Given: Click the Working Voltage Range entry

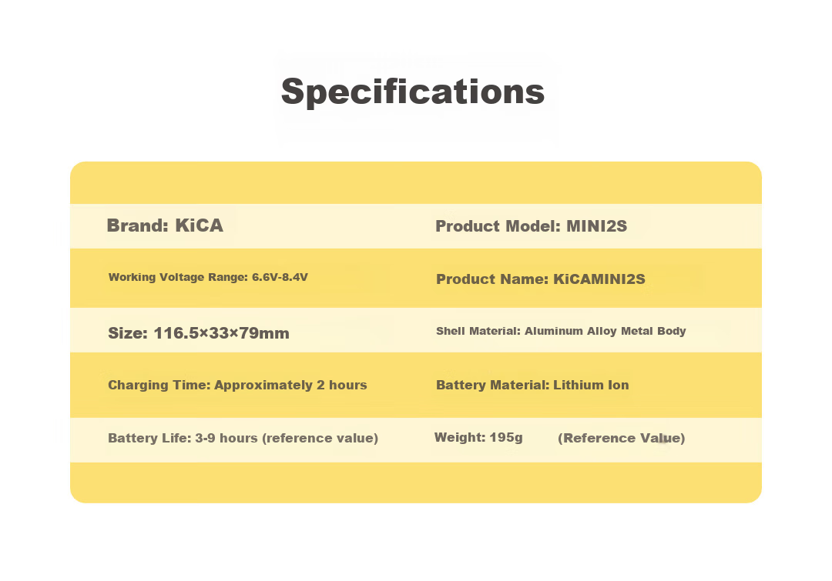Looking at the screenshot, I should [x=208, y=277].
